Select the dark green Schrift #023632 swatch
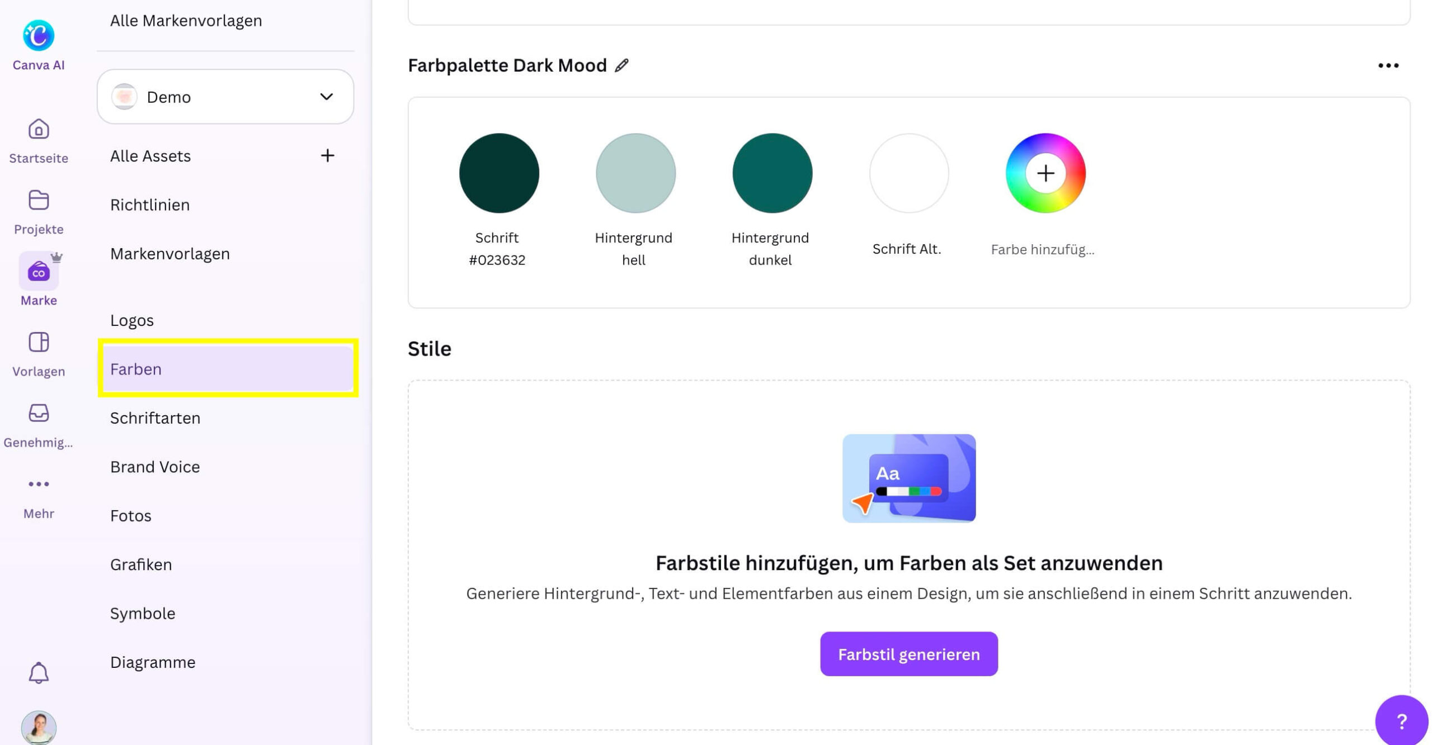 [498, 173]
